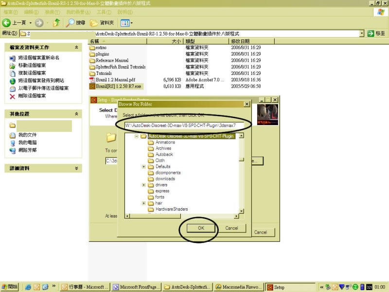The image size is (389, 292).
Task: Expand the hair folder node
Action: click(x=143, y=203)
